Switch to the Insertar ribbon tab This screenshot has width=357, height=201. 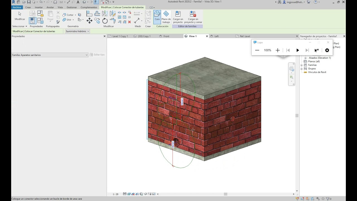point(39,7)
